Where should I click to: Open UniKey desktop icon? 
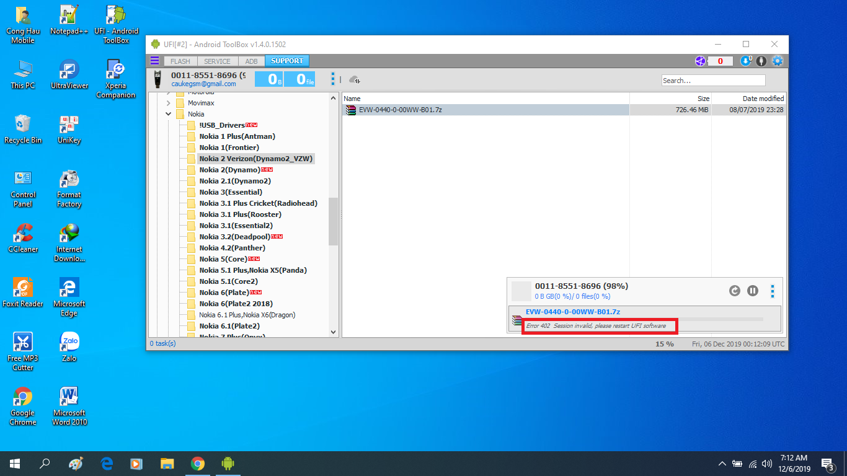(x=69, y=130)
